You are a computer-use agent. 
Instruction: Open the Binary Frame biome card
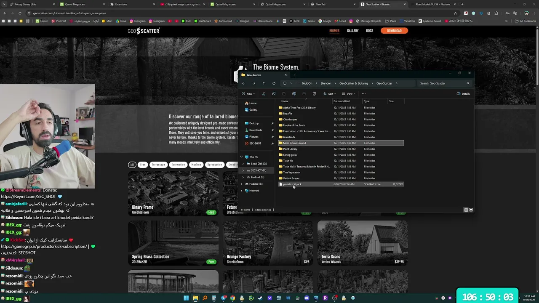173,194
